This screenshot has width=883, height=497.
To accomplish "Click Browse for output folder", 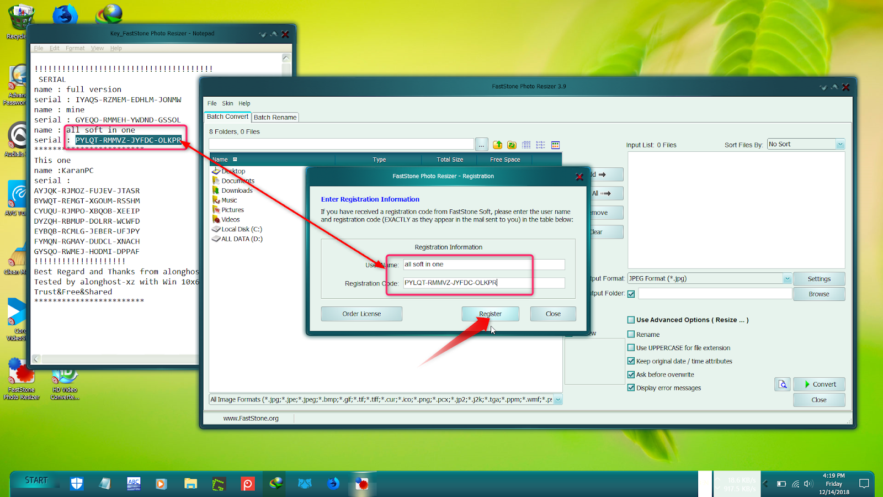I will pyautogui.click(x=819, y=294).
